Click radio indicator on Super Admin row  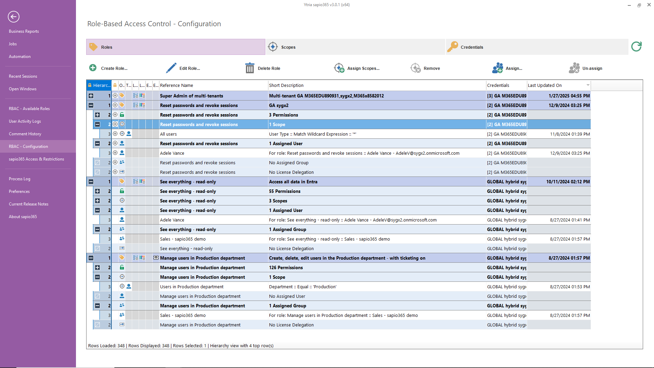[115, 96]
